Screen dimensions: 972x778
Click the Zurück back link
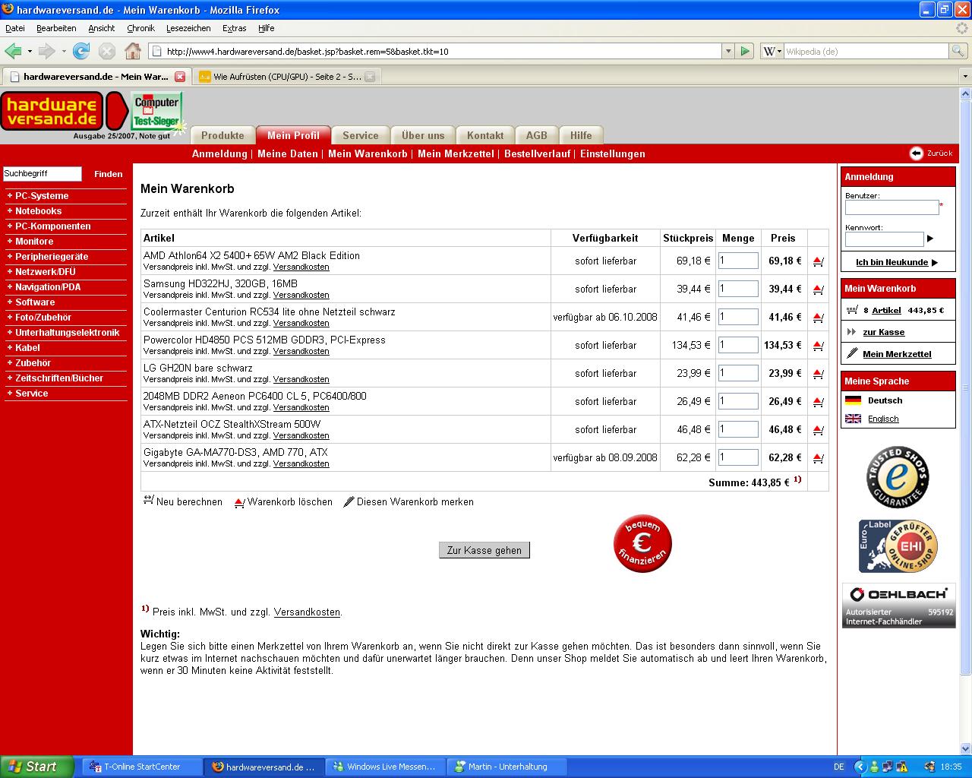[x=931, y=153]
